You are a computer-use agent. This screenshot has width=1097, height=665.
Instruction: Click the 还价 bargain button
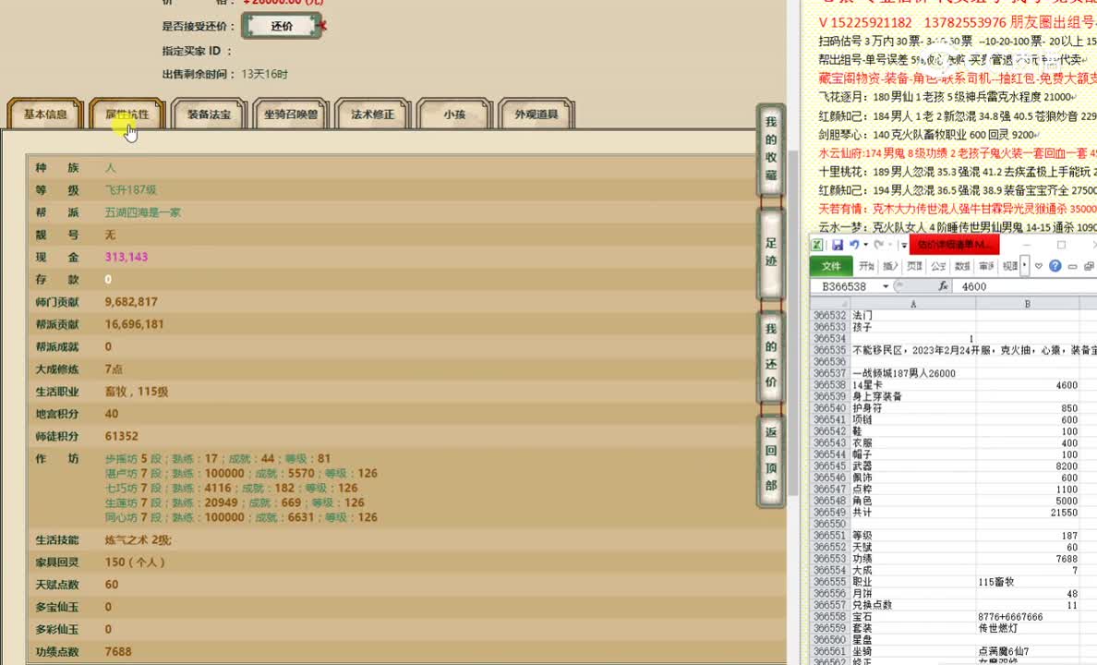coord(282,27)
